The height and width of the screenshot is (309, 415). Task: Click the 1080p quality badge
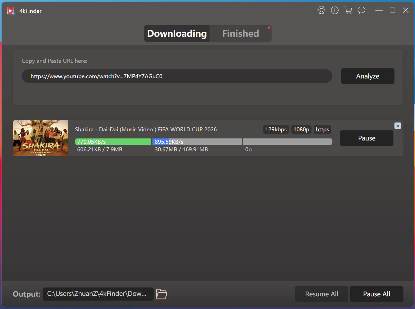coord(301,129)
